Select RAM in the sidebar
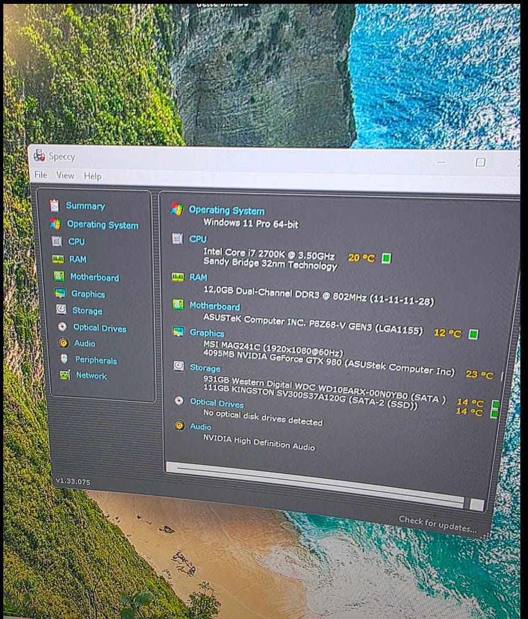 78,259
